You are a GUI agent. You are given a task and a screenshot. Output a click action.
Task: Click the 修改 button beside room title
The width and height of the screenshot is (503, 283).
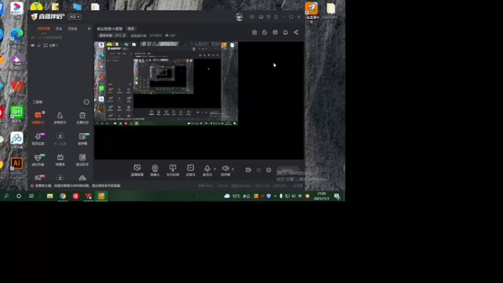coord(131,28)
